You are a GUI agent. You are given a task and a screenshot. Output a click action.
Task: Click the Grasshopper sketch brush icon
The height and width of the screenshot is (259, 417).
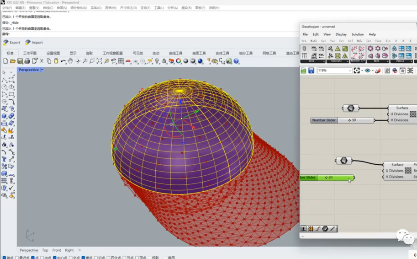pyautogui.click(x=378, y=70)
